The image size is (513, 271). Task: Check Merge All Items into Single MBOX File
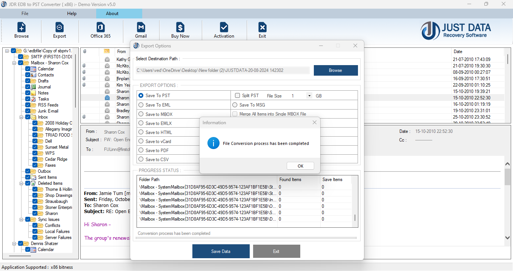pos(234,114)
